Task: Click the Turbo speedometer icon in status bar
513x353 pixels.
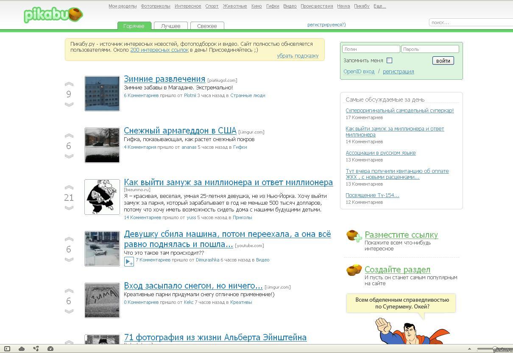Action: click(x=50, y=349)
